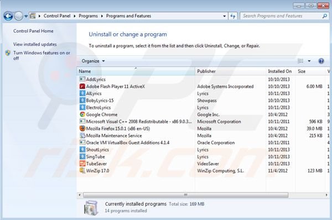Open the address bar history dropdown
The width and height of the screenshot is (332, 220).
click(x=224, y=16)
